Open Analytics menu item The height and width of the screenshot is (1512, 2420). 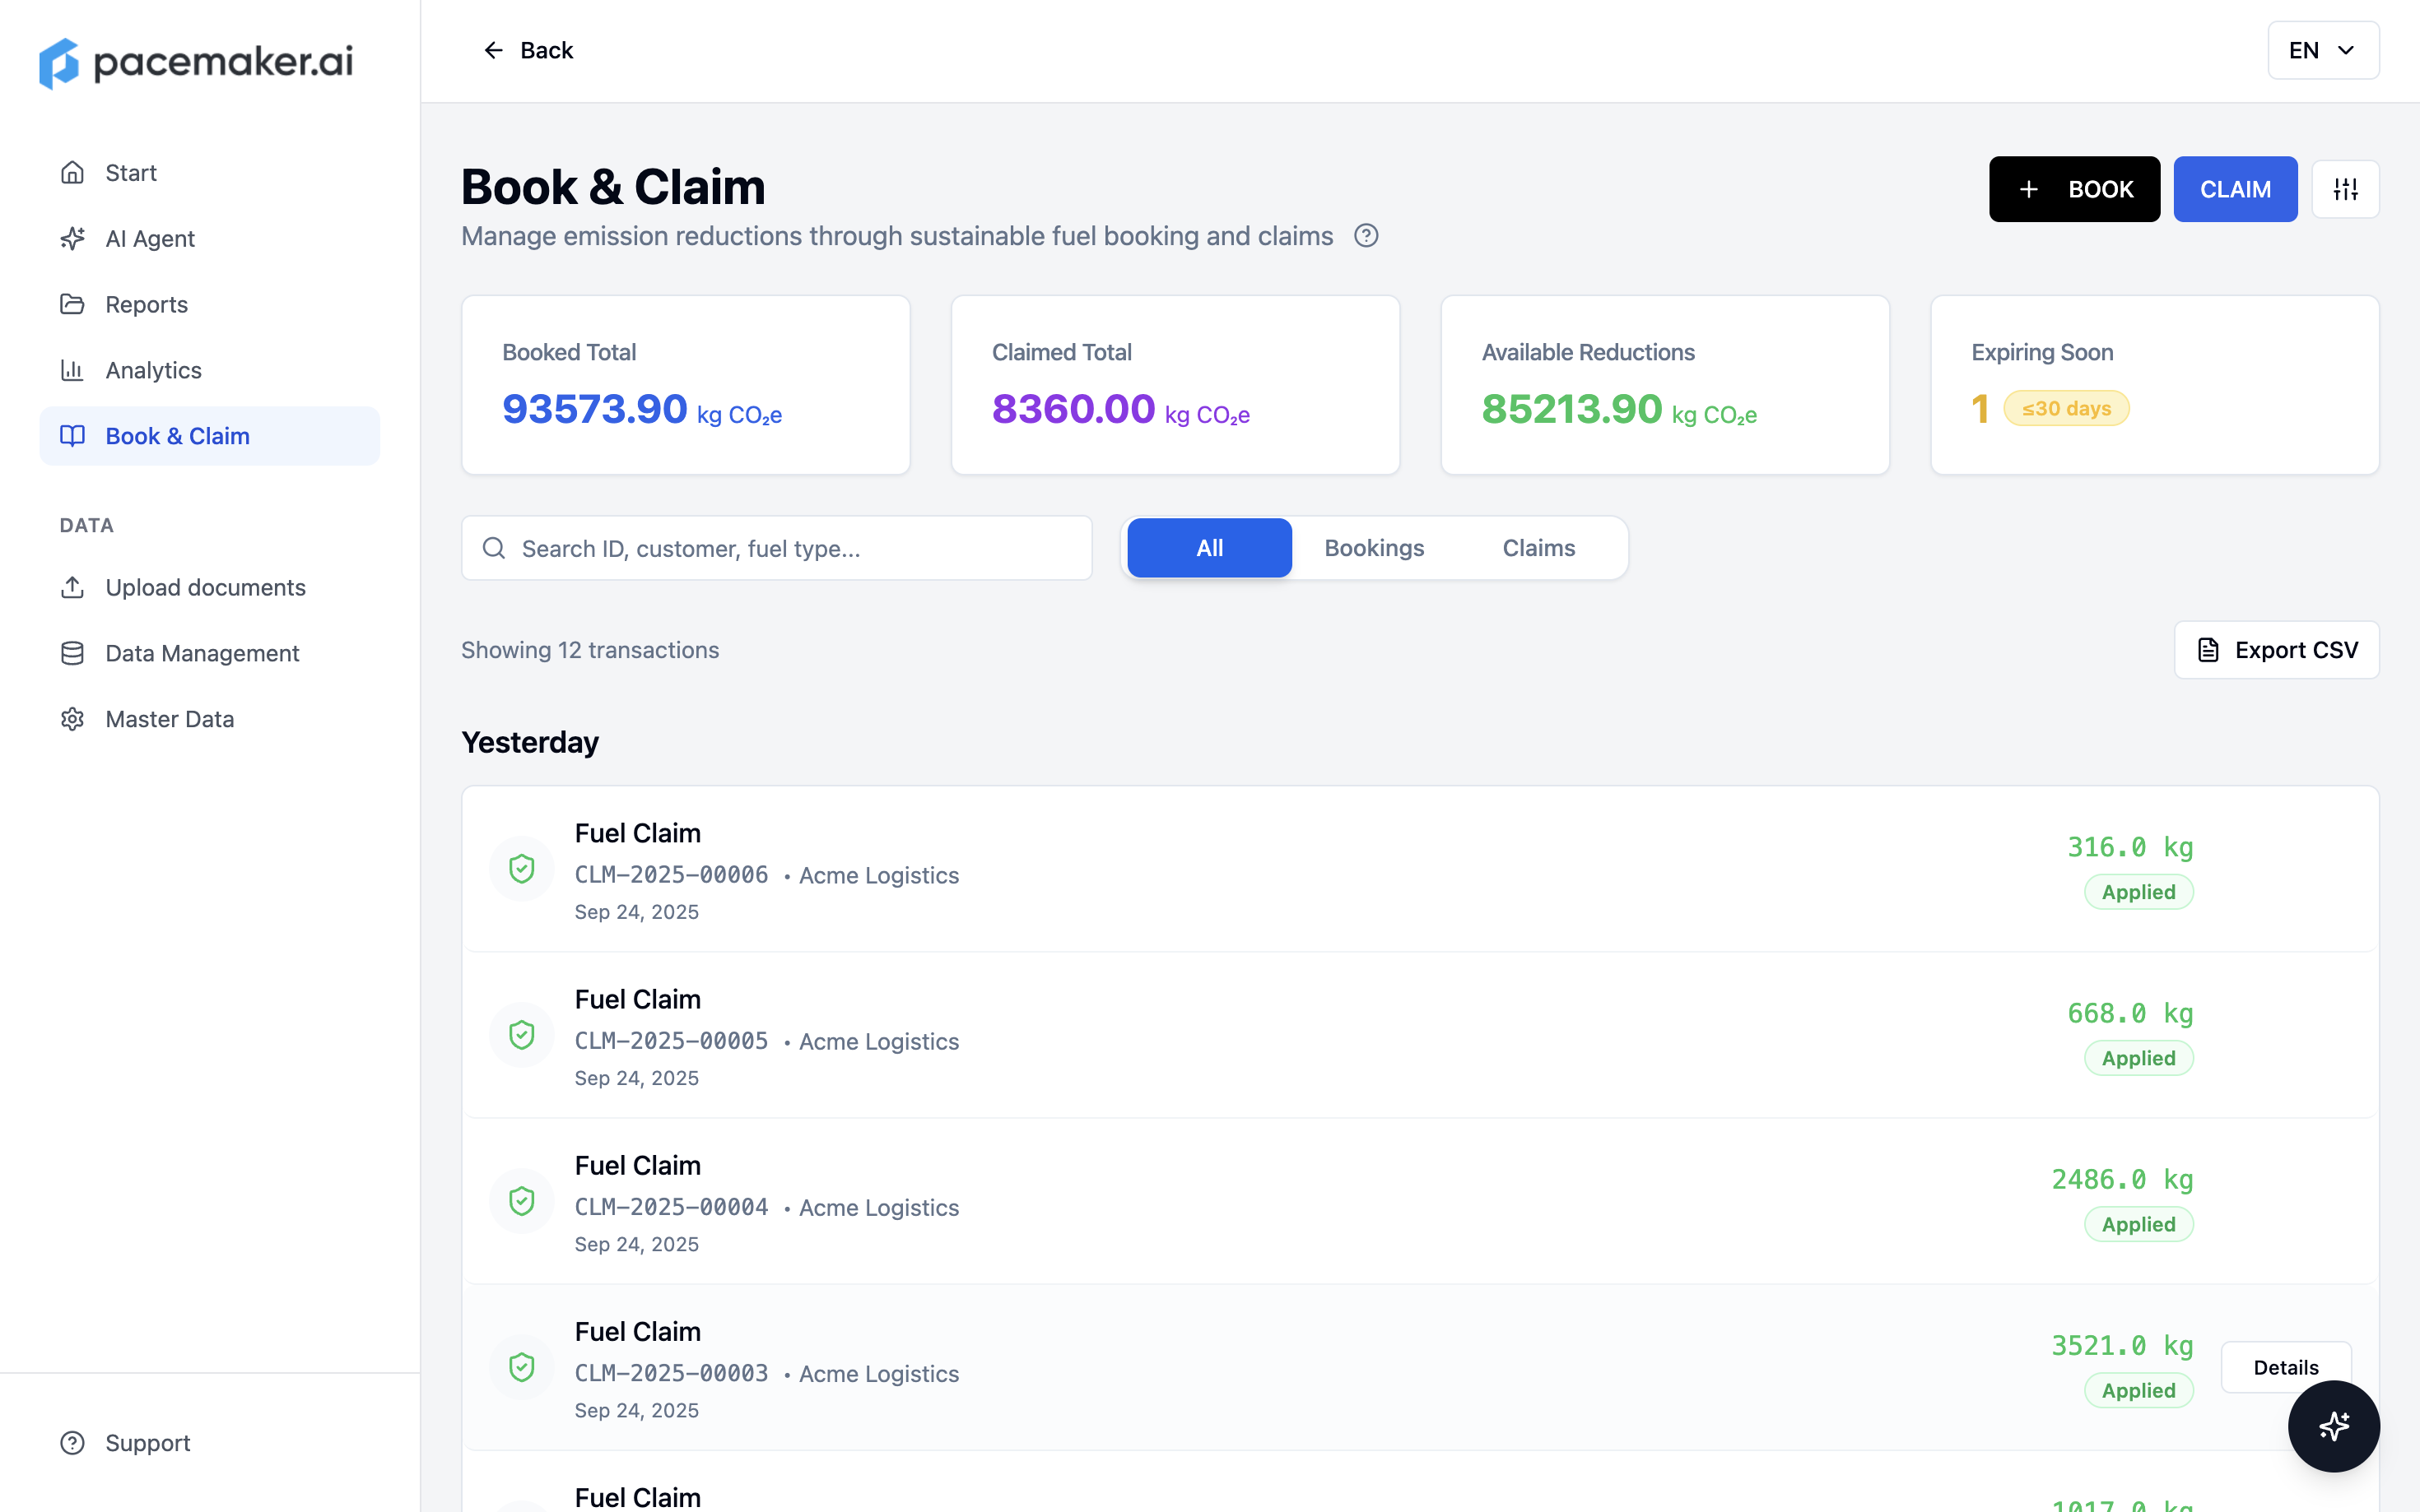(x=209, y=370)
